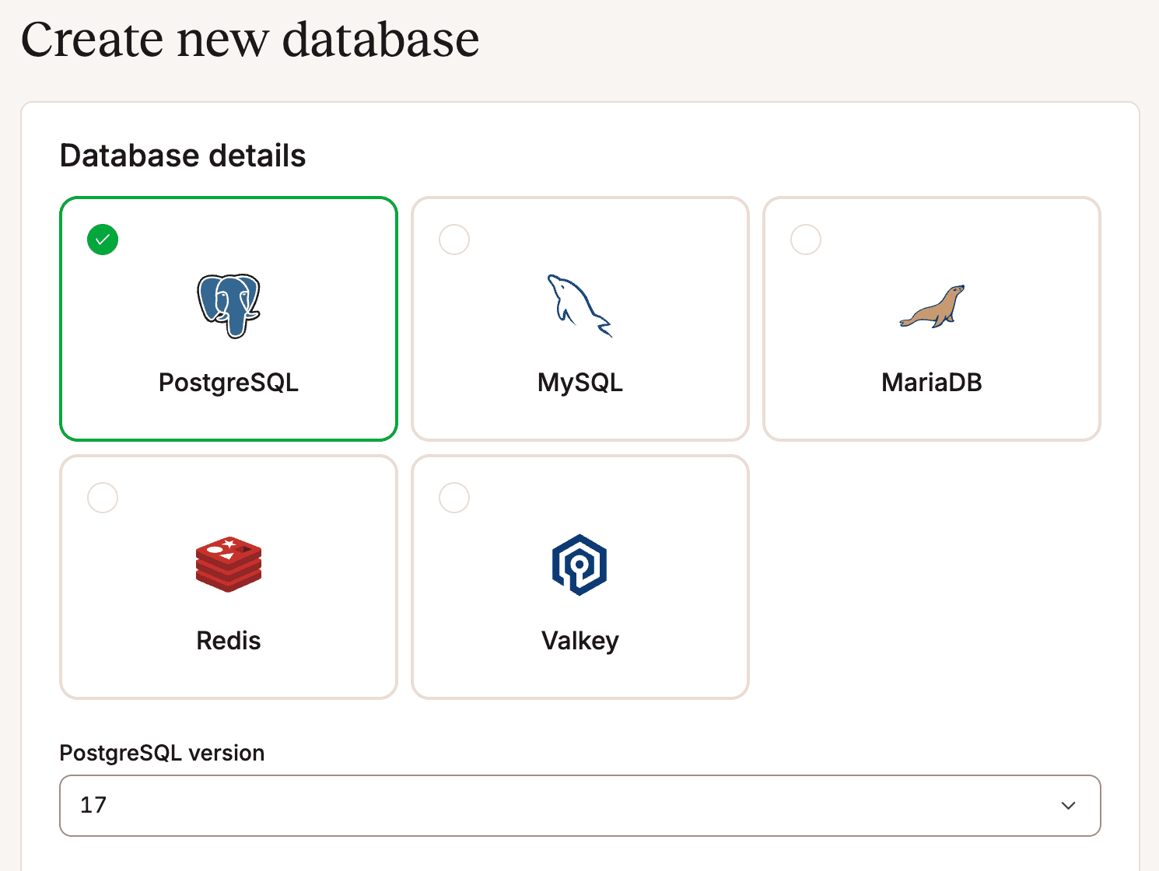This screenshot has height=871, width=1159.
Task: Click the Redis red stack logo
Action: pyautogui.click(x=229, y=564)
